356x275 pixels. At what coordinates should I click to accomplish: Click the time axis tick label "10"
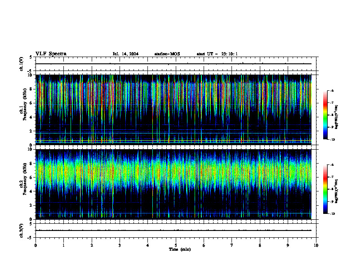[x=316, y=245]
